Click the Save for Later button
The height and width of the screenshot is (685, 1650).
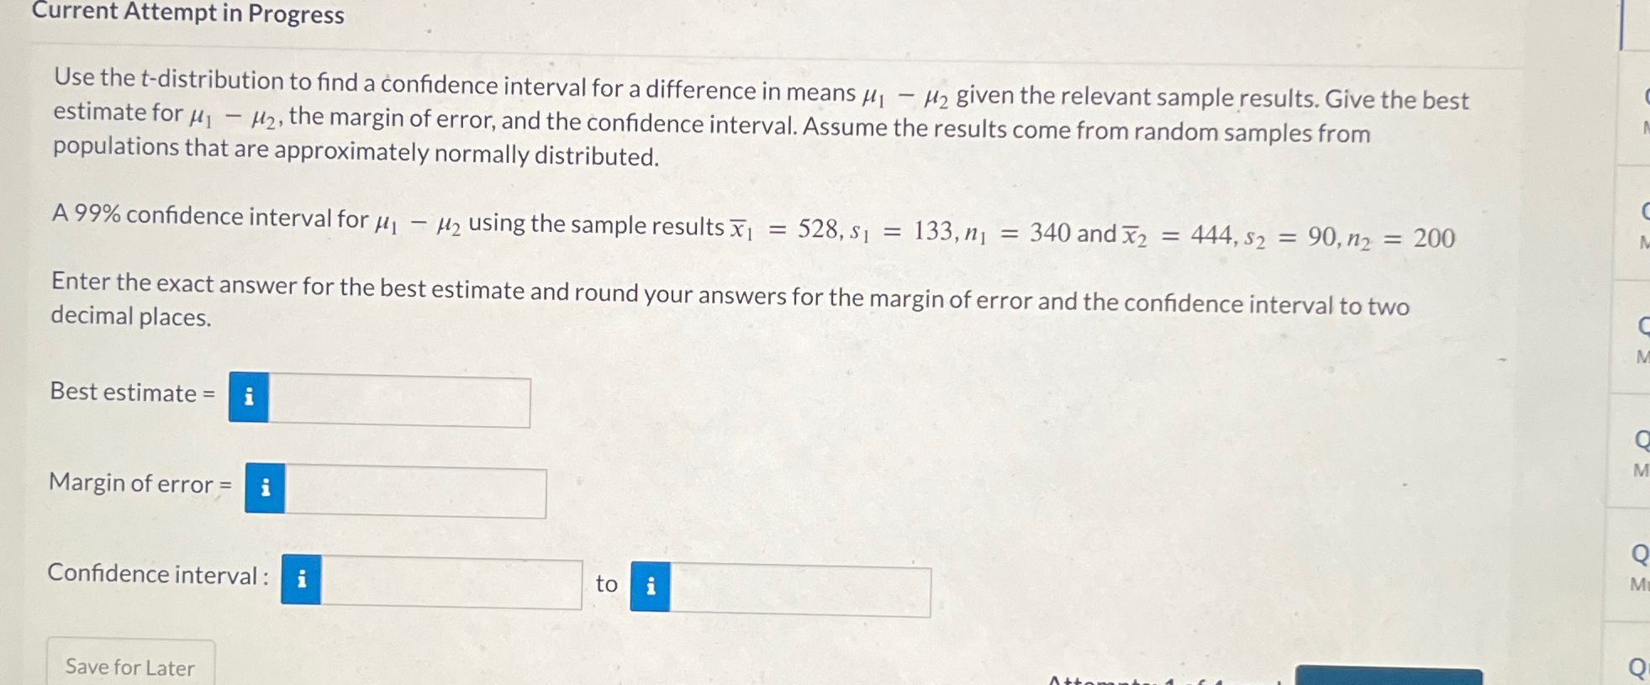(x=129, y=665)
